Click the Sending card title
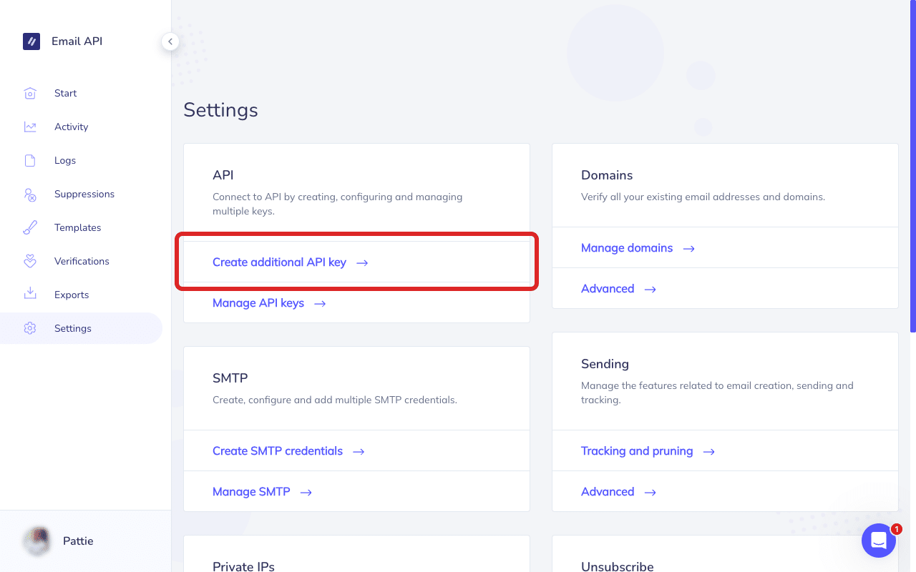 tap(605, 364)
